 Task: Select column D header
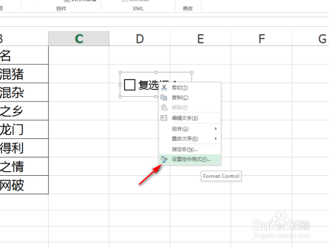pos(139,39)
